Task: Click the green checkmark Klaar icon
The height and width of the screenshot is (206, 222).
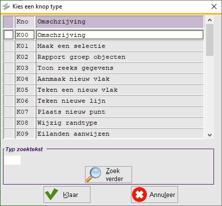Action: tap(51, 194)
